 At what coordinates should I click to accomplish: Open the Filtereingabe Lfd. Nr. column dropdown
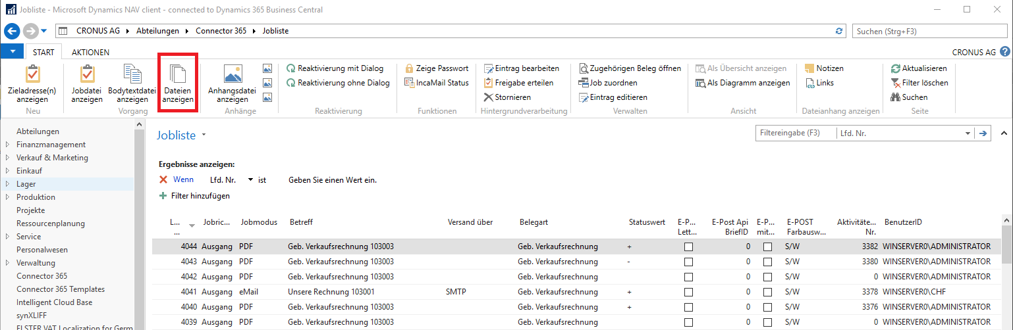(x=968, y=133)
